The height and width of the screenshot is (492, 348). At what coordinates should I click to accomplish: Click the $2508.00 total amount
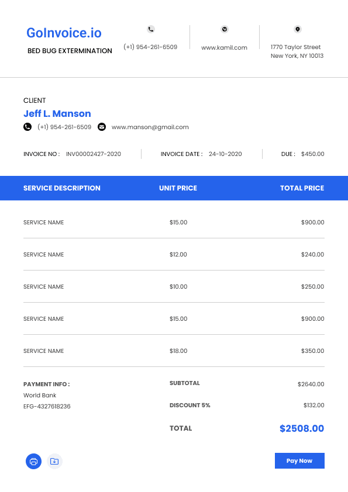pos(302,428)
